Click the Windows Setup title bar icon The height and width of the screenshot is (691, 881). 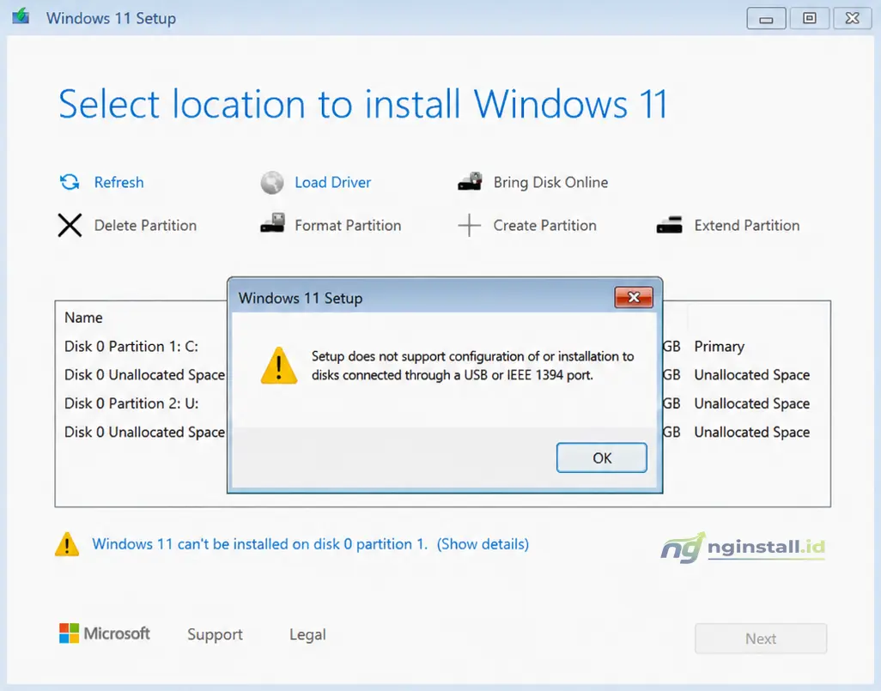(21, 16)
